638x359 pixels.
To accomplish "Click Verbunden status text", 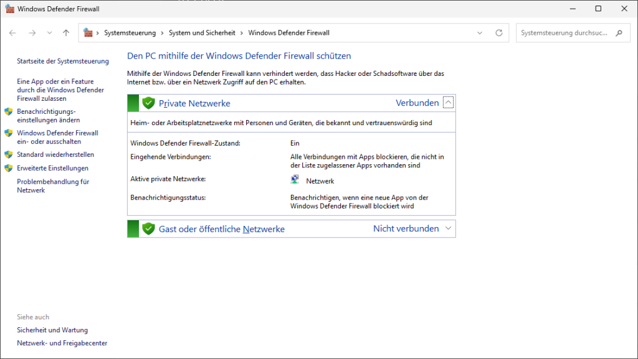I will tap(417, 103).
